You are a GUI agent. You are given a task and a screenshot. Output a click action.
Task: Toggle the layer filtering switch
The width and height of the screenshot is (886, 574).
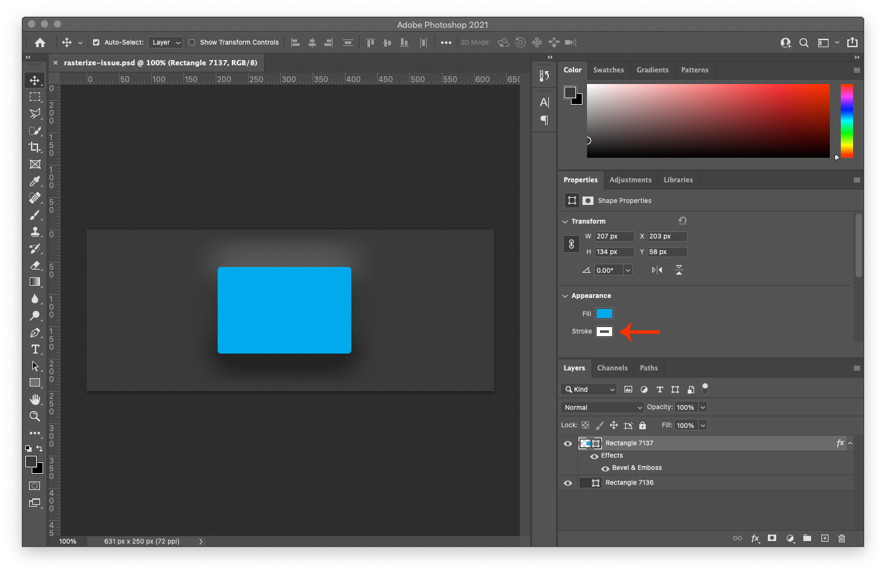[705, 388]
